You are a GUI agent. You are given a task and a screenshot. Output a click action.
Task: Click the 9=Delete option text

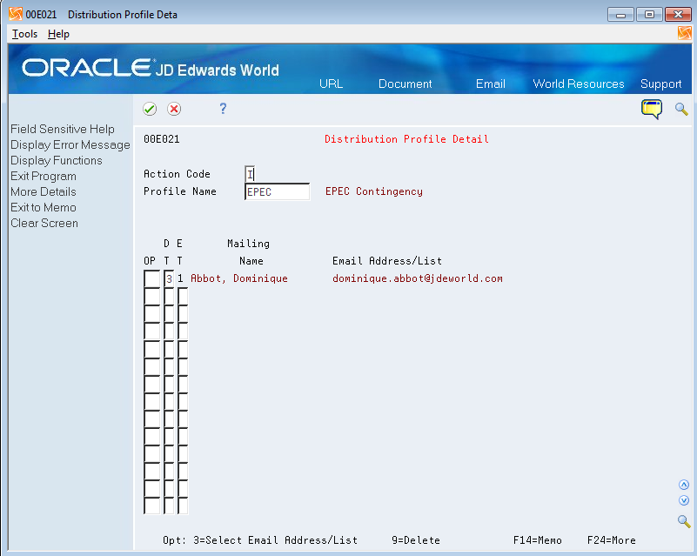click(416, 540)
